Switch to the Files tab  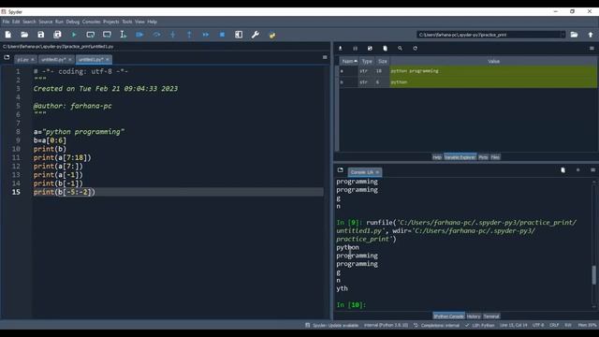click(x=495, y=157)
